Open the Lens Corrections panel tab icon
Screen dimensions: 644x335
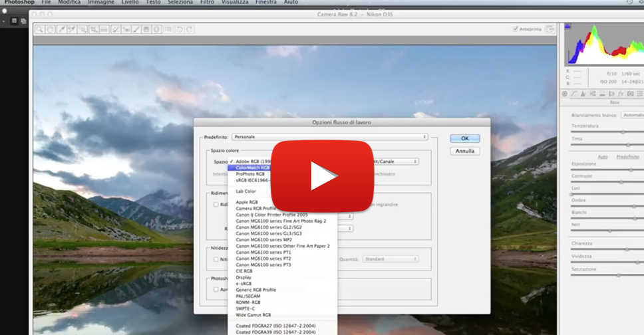click(611, 94)
